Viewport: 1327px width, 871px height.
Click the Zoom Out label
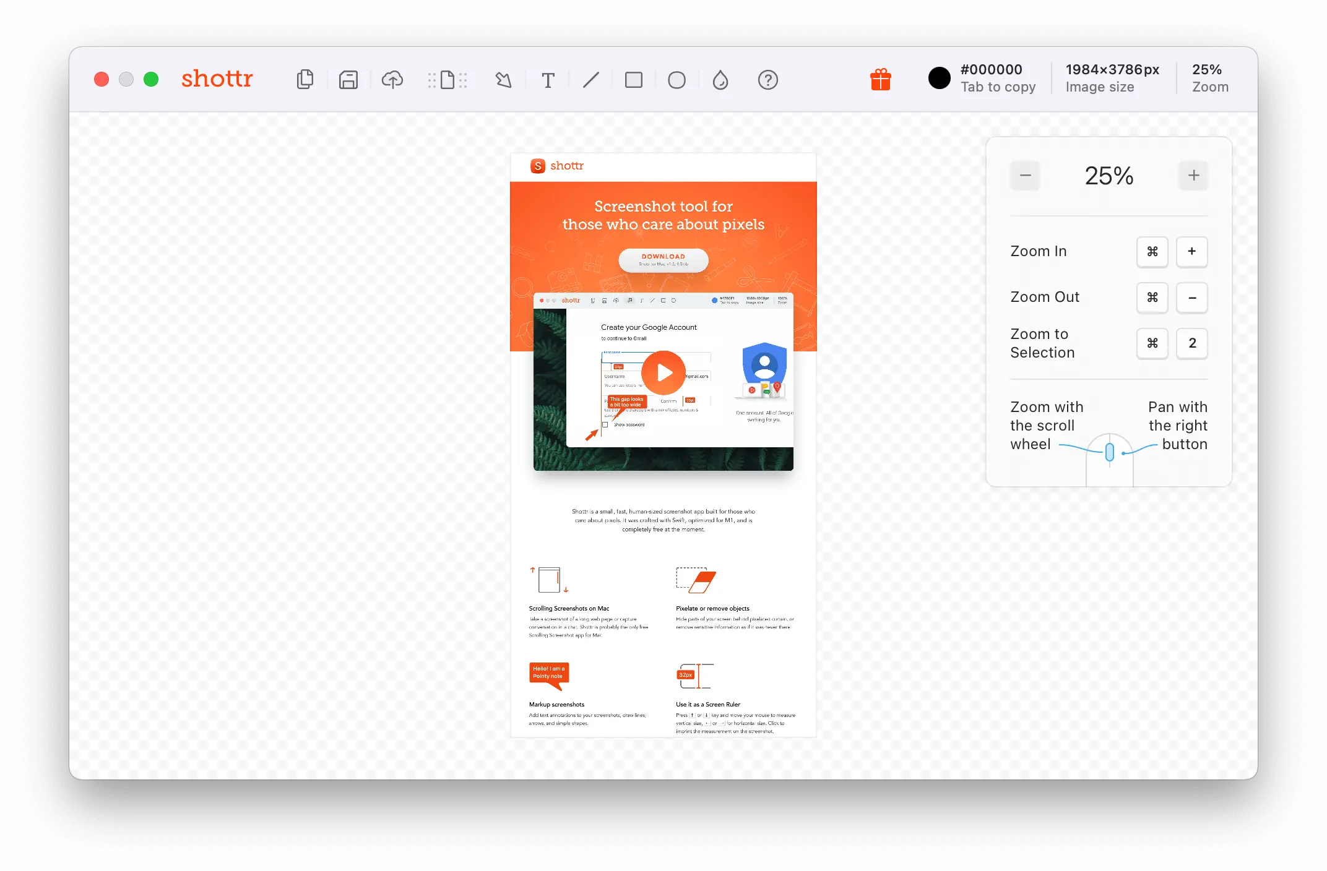click(x=1045, y=297)
